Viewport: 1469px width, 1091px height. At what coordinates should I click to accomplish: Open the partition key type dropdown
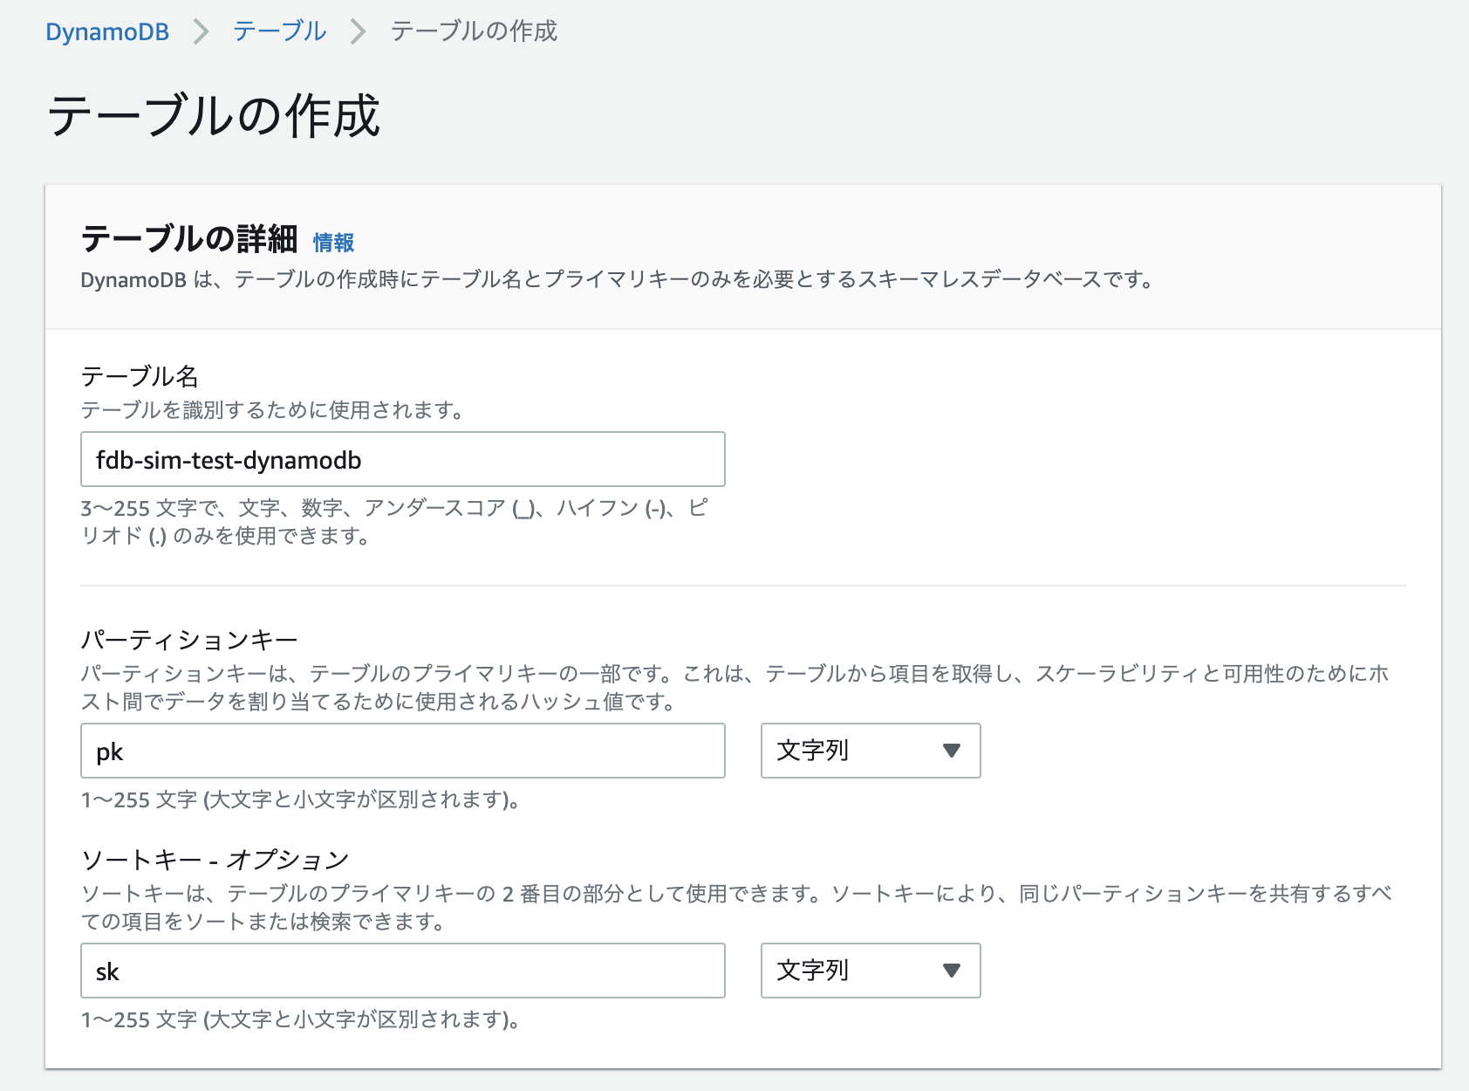pyautogui.click(x=870, y=751)
